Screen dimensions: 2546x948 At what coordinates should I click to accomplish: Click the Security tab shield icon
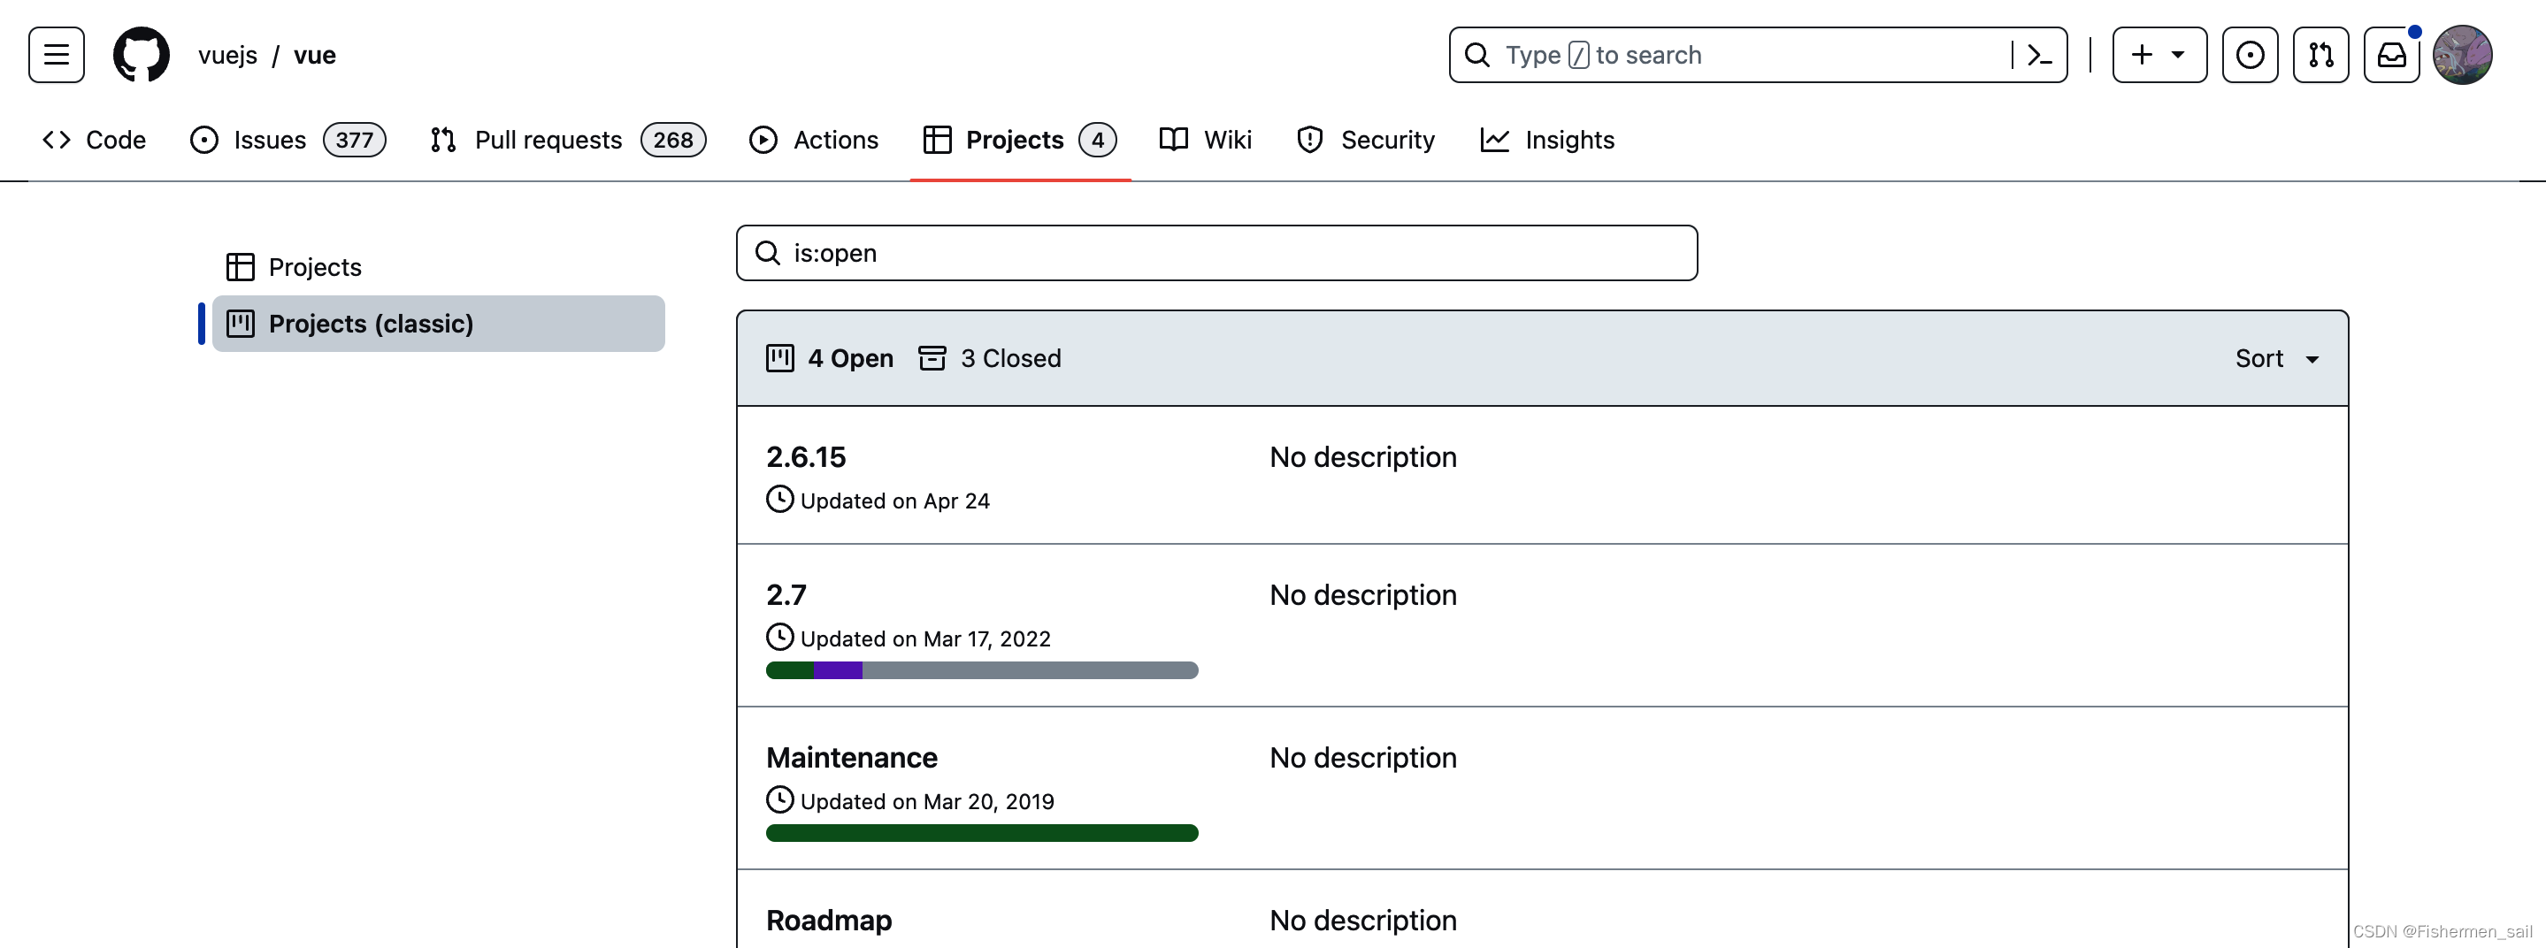[1309, 139]
